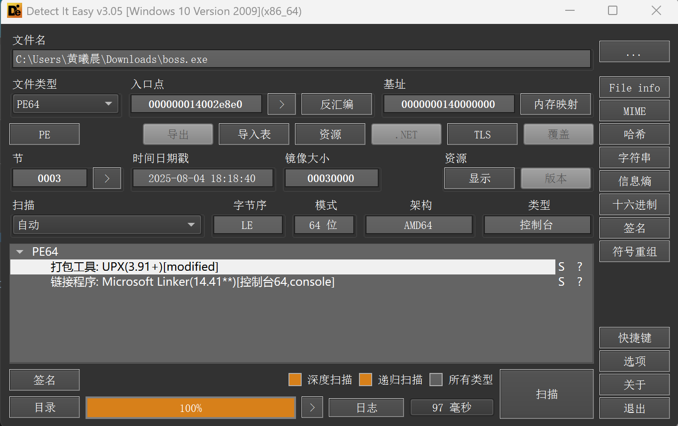Open 符号重组 demangle tool
The image size is (678, 426).
(634, 251)
